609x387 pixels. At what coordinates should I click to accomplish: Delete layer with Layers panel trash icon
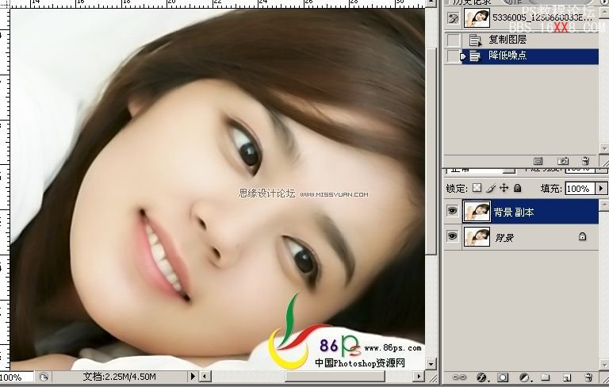pyautogui.click(x=588, y=377)
